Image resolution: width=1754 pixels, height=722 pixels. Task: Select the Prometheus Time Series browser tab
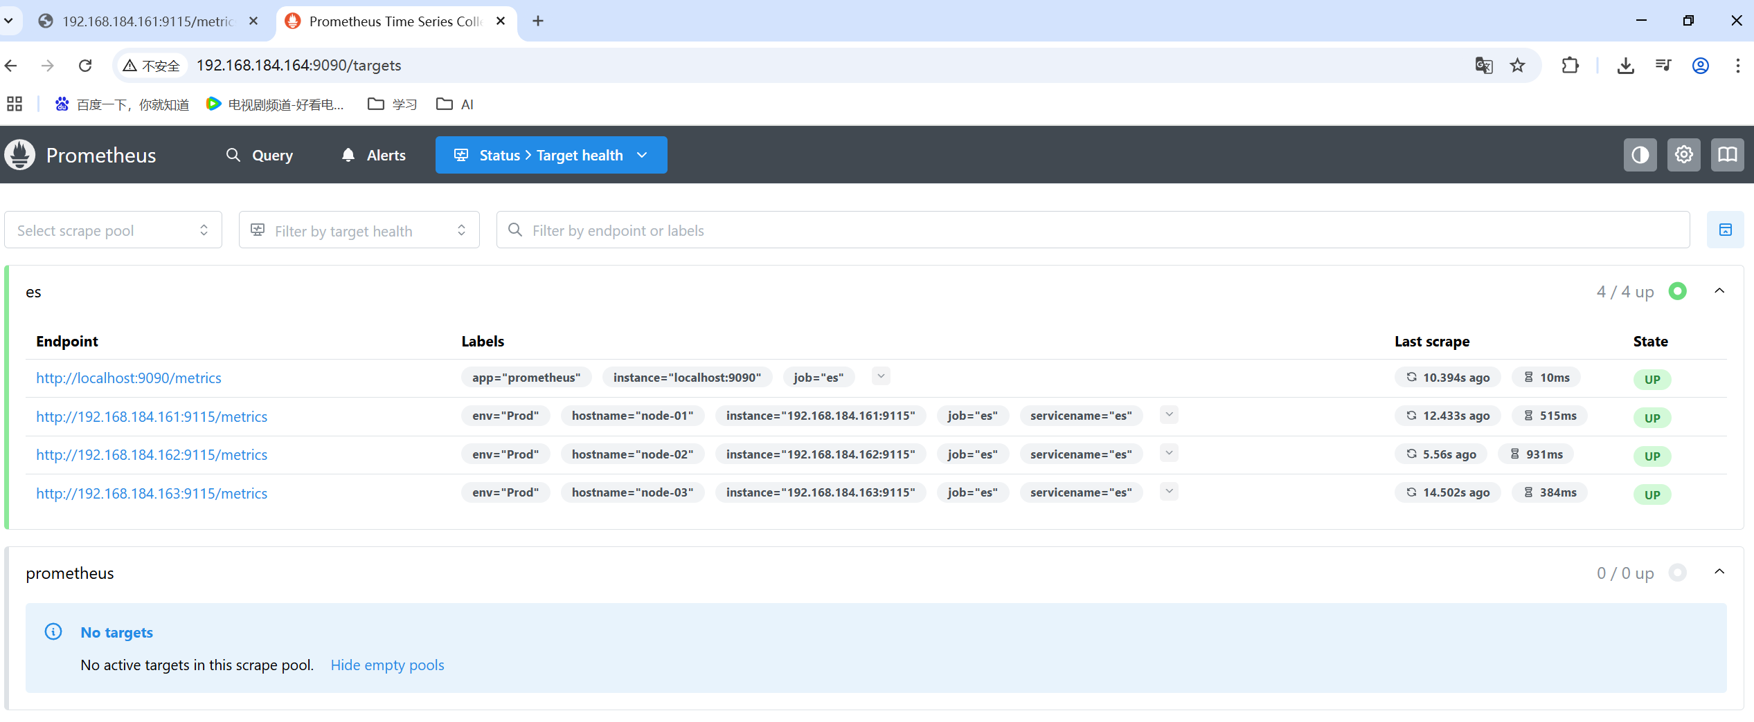(395, 21)
